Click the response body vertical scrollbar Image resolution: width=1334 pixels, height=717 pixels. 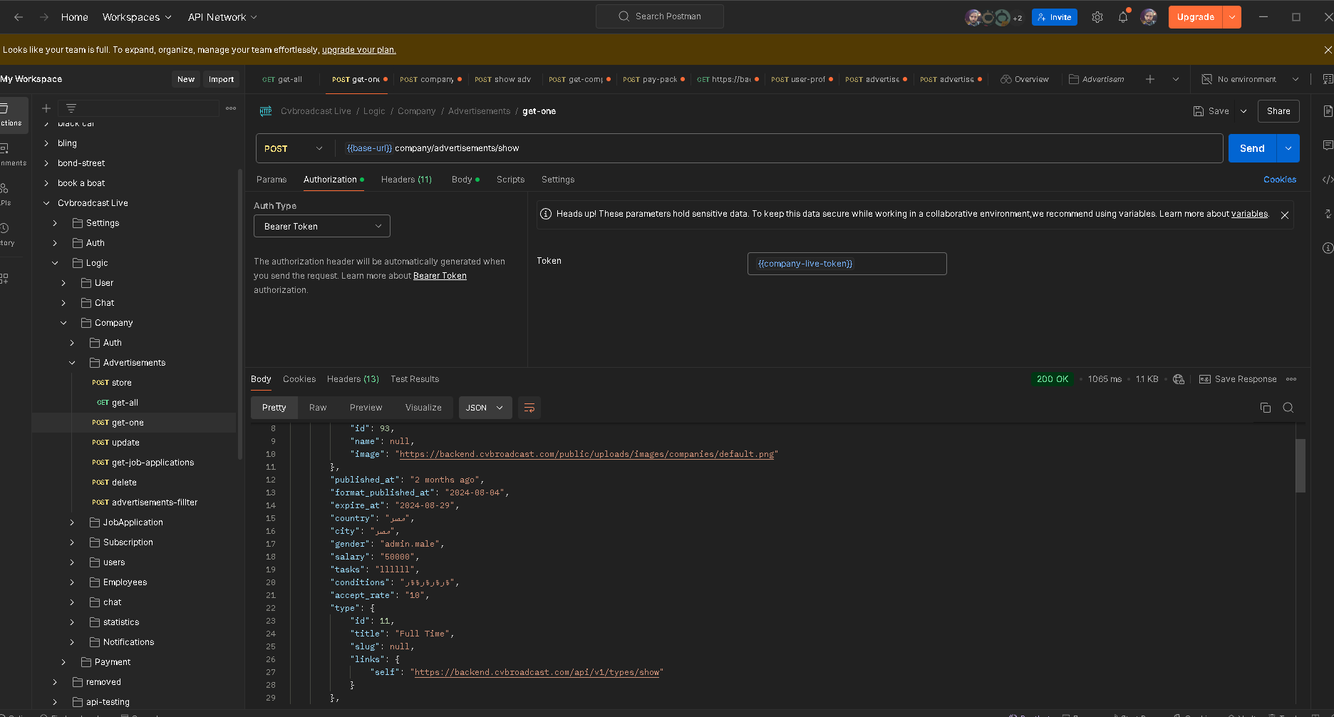tap(1301, 465)
